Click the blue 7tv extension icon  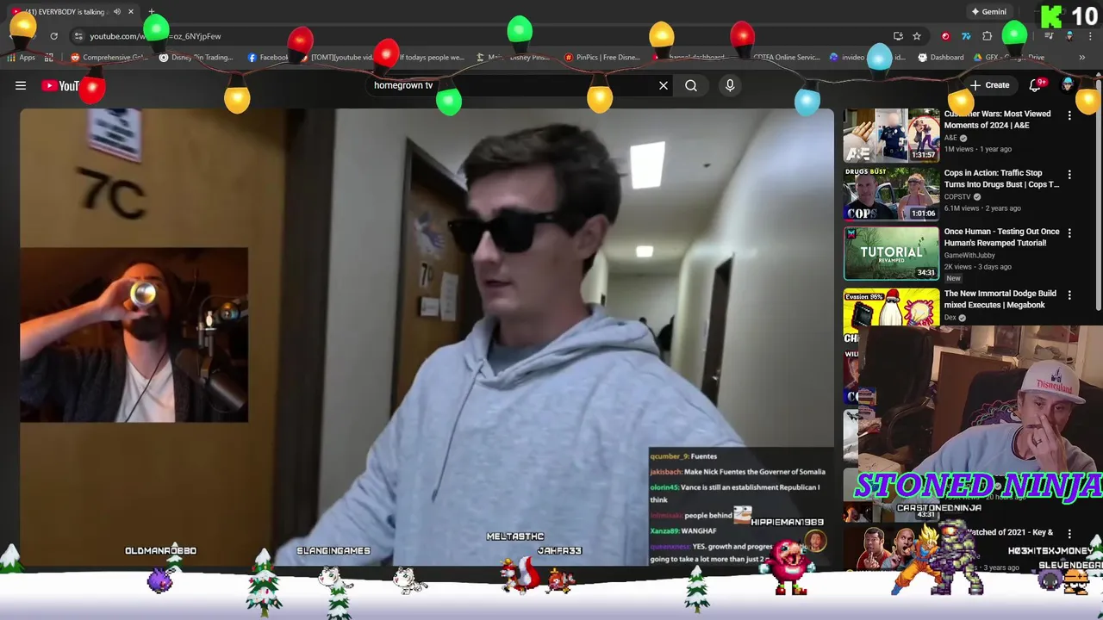pyautogui.click(x=966, y=36)
